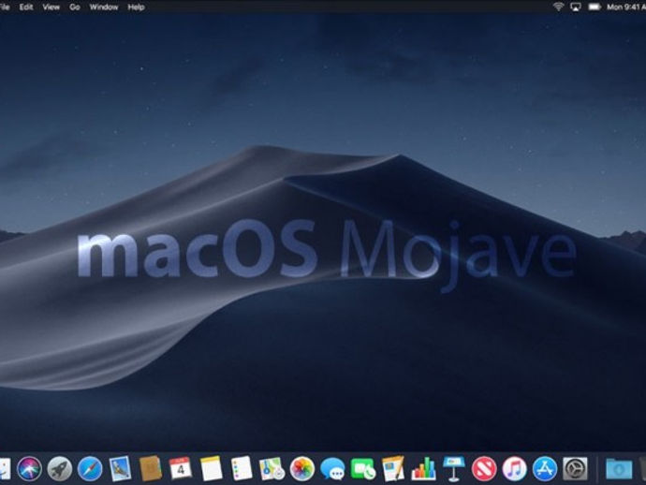Open Pages document icon
This screenshot has width=646, height=485.
point(393,468)
